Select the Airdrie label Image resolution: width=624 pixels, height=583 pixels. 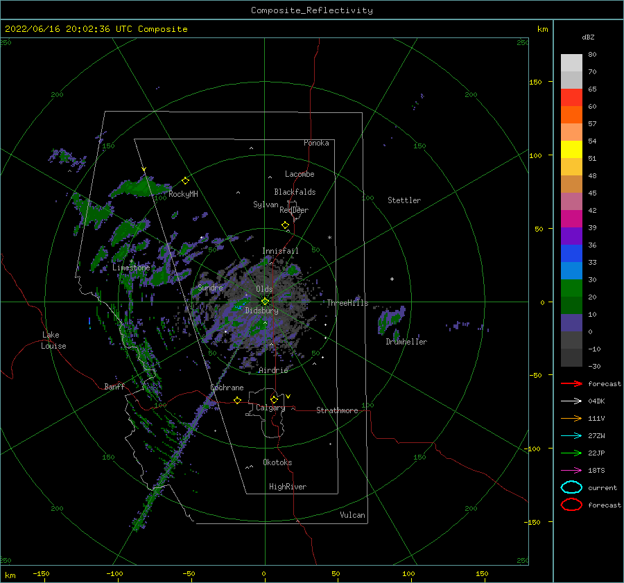[x=273, y=370]
